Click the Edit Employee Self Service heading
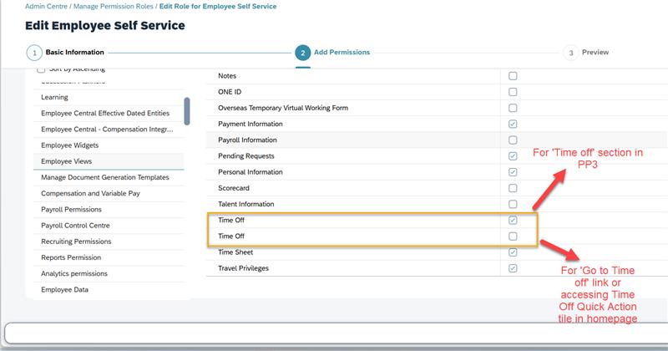The image size is (668, 351). pyautogui.click(x=105, y=26)
